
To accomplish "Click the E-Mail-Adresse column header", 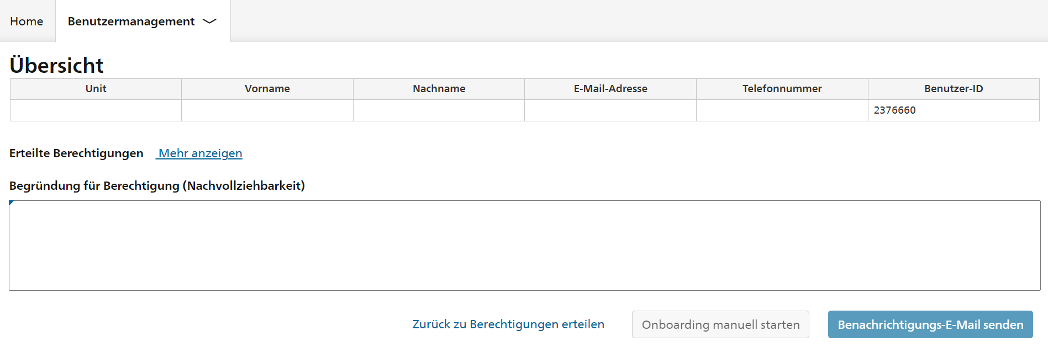I will click(x=610, y=89).
